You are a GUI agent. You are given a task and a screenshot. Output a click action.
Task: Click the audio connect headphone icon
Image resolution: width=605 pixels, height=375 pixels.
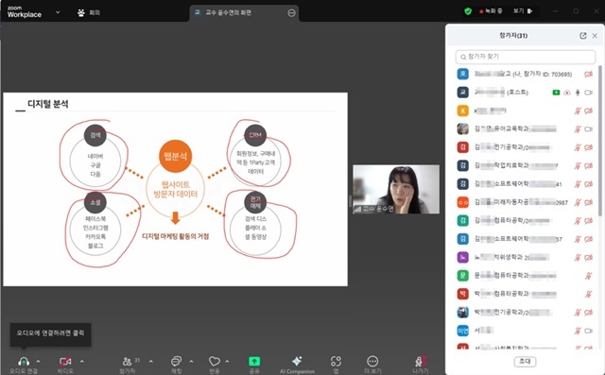(x=24, y=362)
